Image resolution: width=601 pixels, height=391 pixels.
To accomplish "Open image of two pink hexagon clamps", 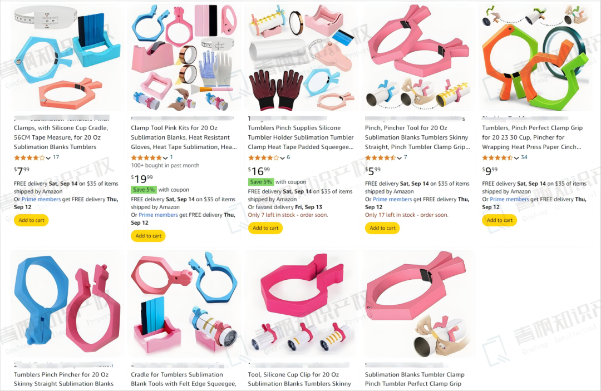I will coord(418,58).
